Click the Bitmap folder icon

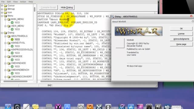pyautogui.click(x=5, y=9)
